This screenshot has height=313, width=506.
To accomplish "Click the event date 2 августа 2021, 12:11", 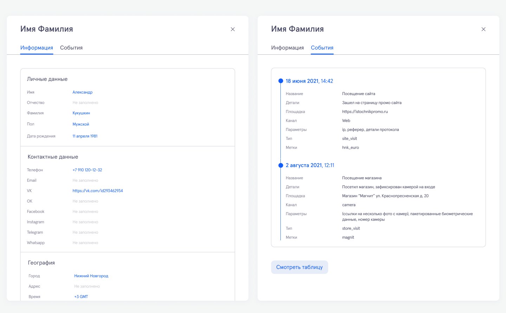I will coord(310,165).
